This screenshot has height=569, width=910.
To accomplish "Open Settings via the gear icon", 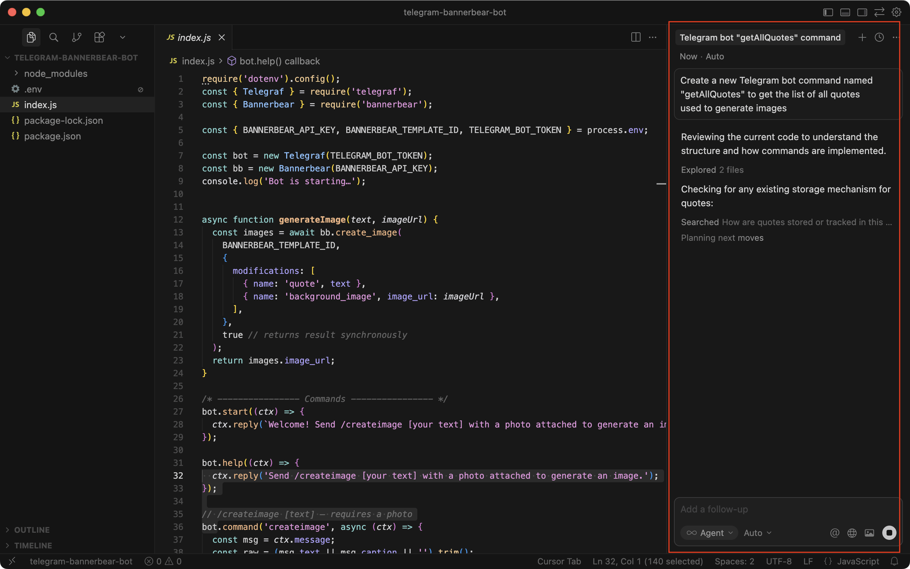I will click(896, 12).
